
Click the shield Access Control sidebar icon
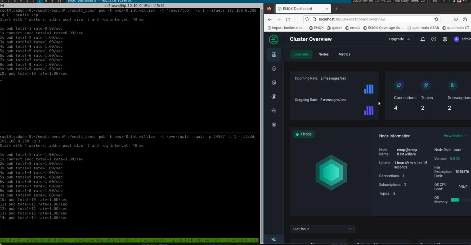274,69
